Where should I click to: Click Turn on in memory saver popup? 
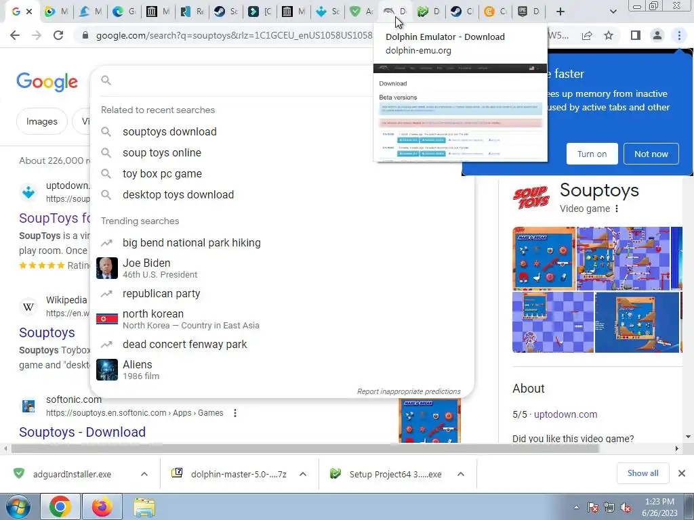coord(592,154)
